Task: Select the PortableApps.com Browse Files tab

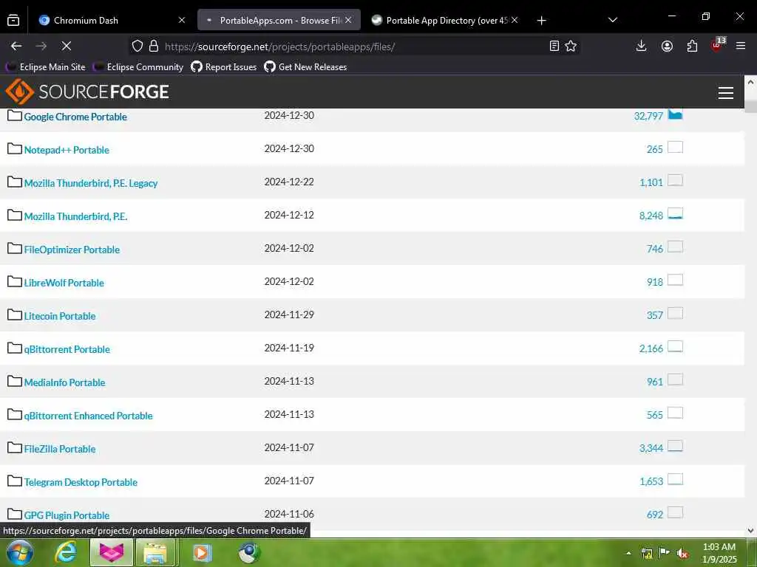Action: (279, 20)
